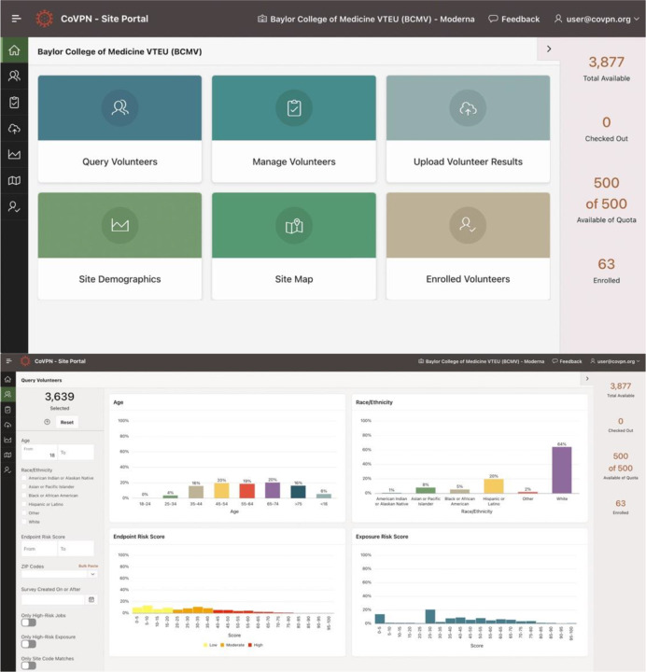This screenshot has height=672, width=646.
Task: Click the Query Volunteers card icon
Action: pos(119,107)
